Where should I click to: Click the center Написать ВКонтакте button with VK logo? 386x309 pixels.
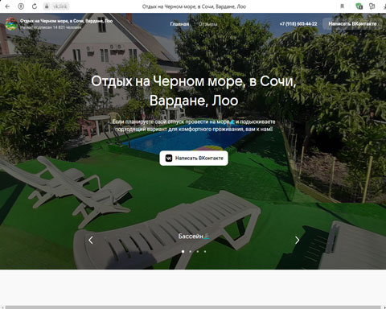point(194,159)
